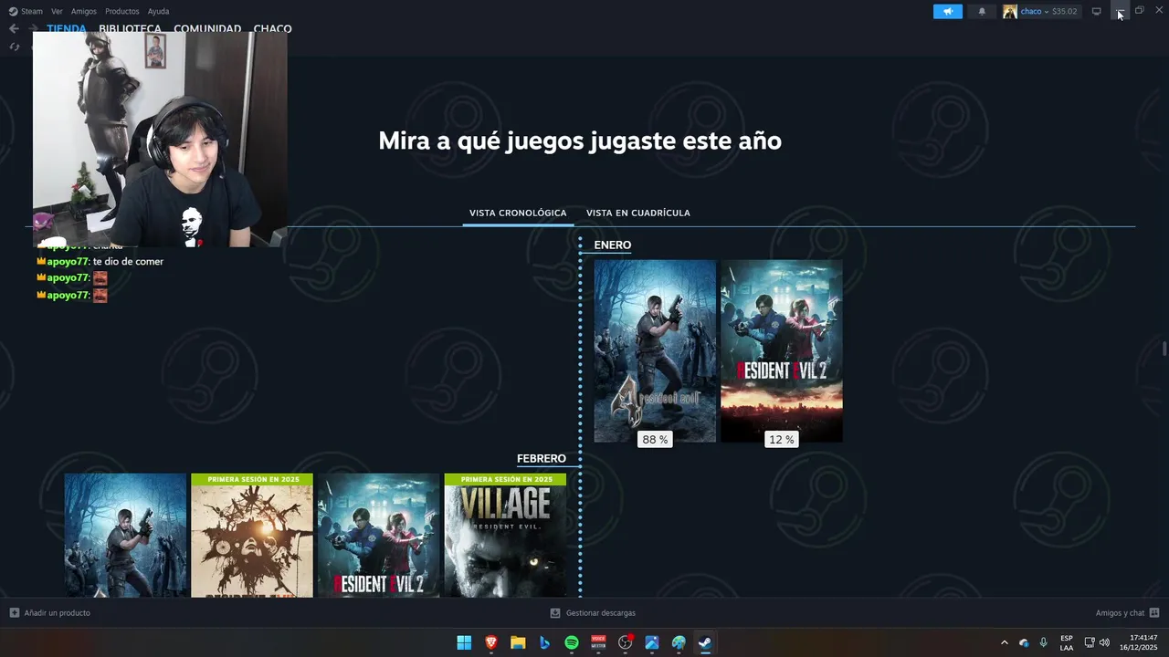Image resolution: width=1169 pixels, height=657 pixels.
Task: Open Resident Evil 4 cover under Febrero
Action: [125, 535]
